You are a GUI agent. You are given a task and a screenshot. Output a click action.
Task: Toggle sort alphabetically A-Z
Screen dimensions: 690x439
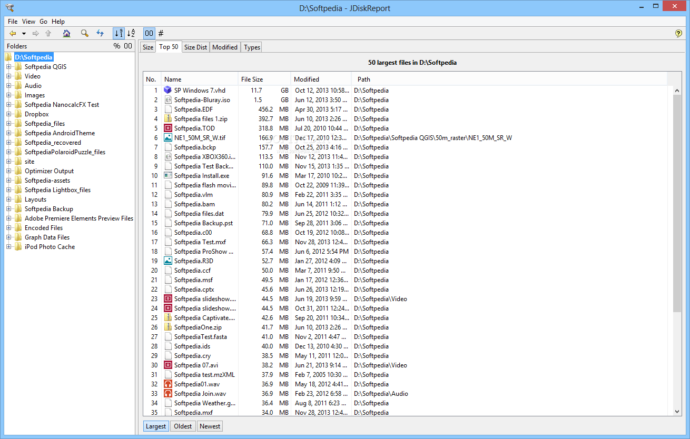(131, 33)
